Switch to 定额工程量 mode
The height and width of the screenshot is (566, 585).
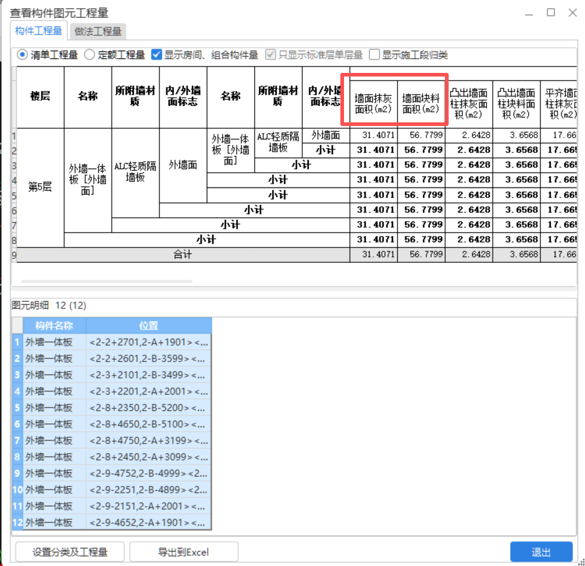coord(88,54)
